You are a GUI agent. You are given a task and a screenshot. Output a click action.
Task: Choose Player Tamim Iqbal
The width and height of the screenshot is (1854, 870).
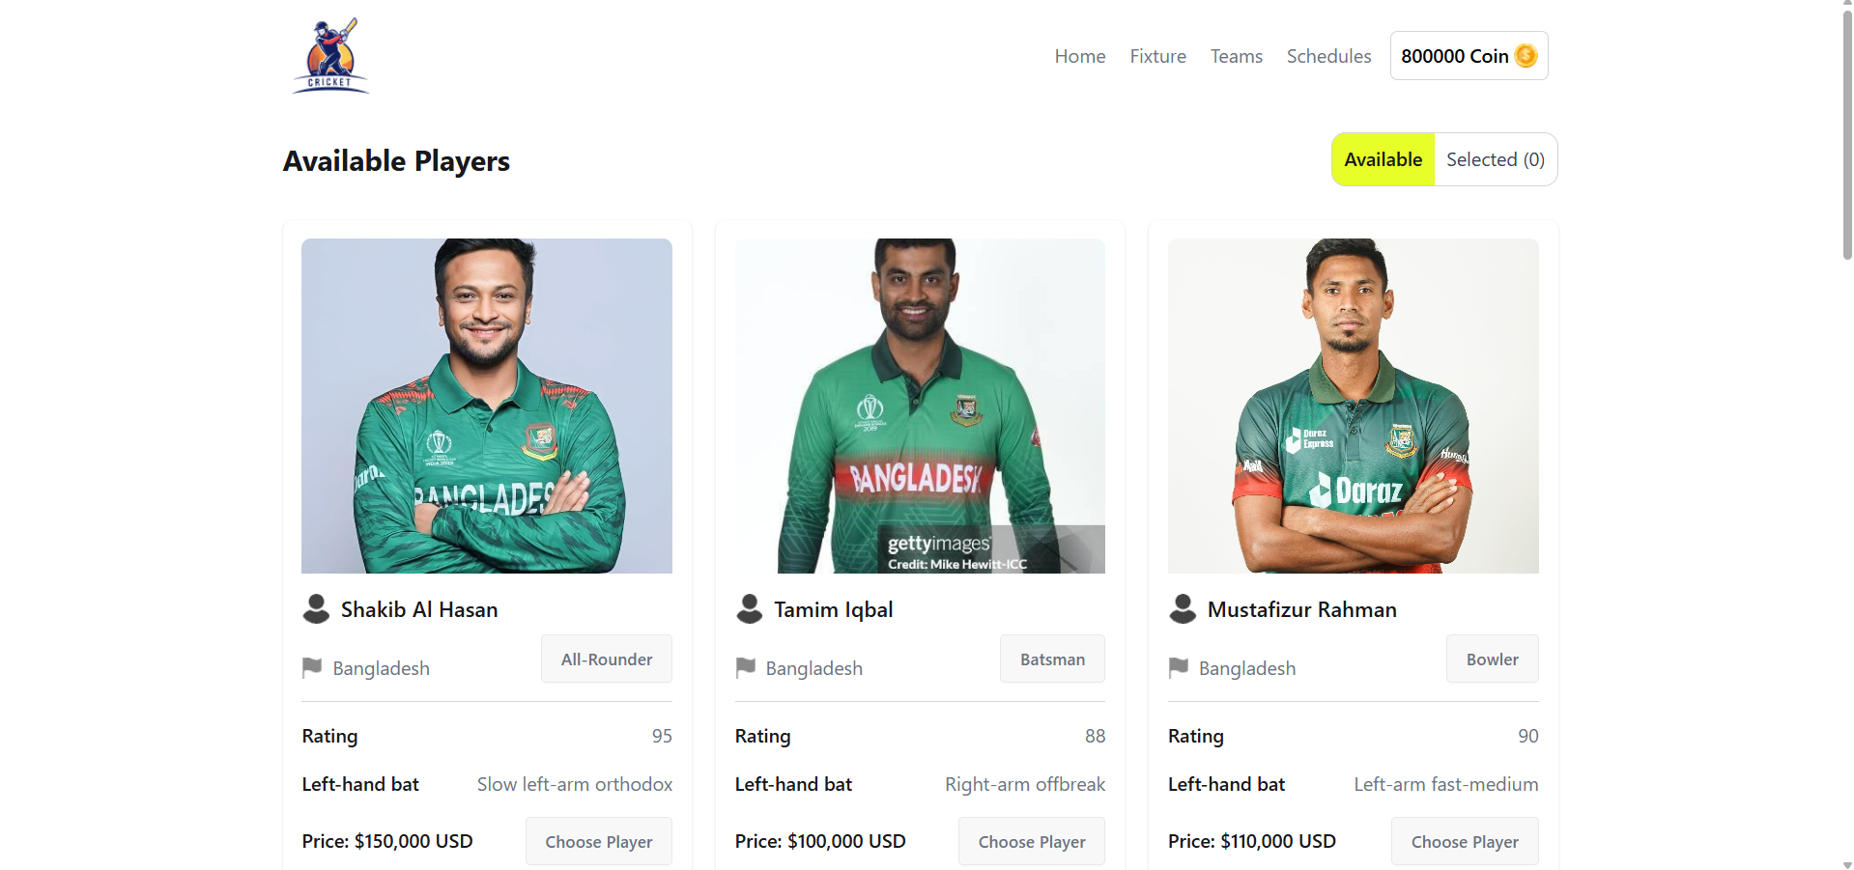coord(1031,842)
